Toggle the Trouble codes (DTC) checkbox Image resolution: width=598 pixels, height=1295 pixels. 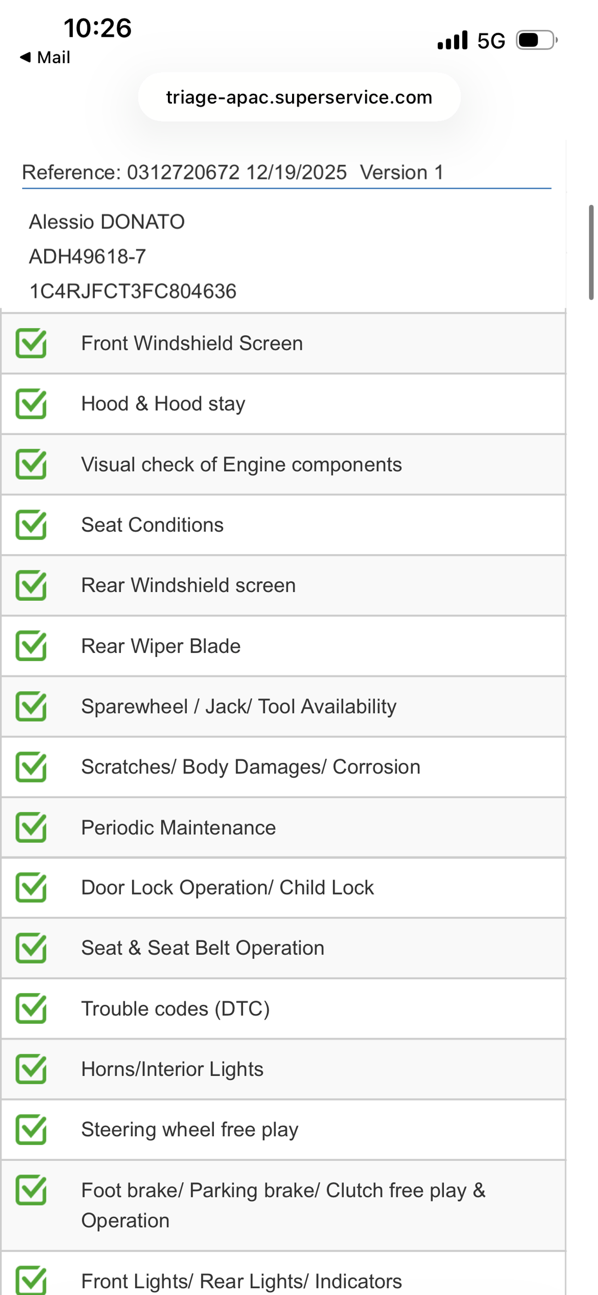tap(31, 1009)
